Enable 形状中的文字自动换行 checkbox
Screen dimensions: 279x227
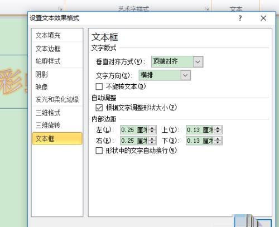[99, 151]
